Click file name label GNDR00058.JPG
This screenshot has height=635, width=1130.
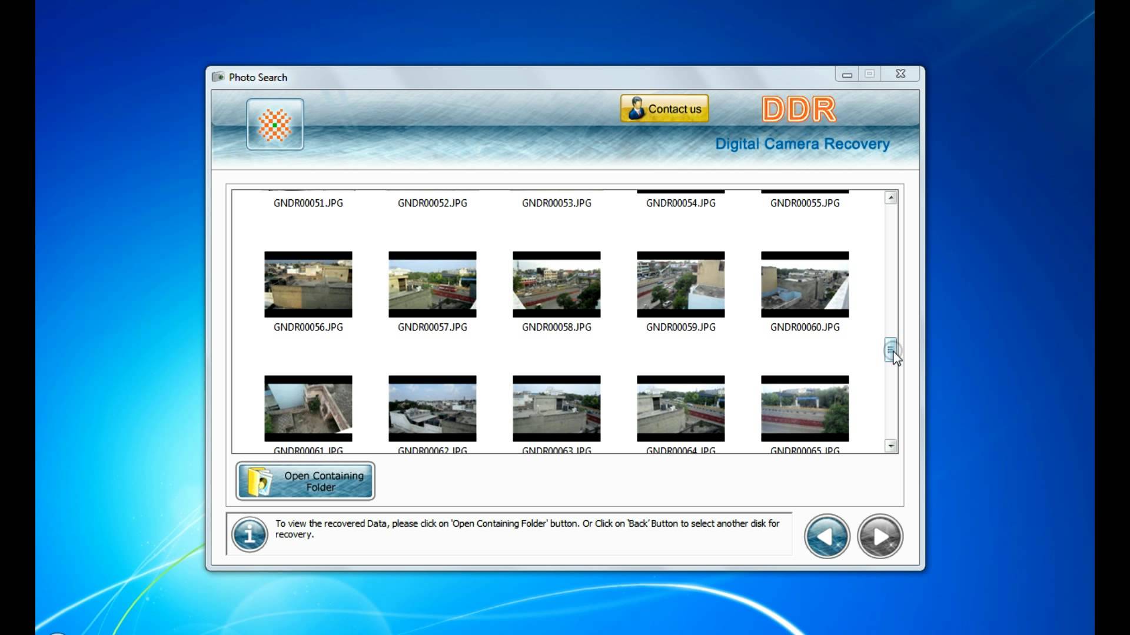557,327
